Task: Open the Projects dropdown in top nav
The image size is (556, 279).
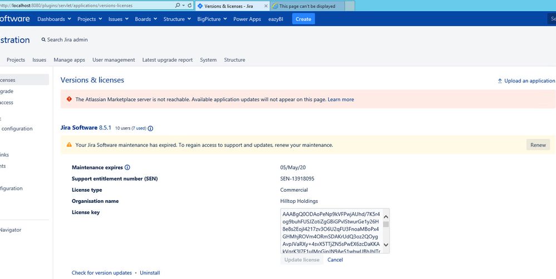Action: [90, 19]
